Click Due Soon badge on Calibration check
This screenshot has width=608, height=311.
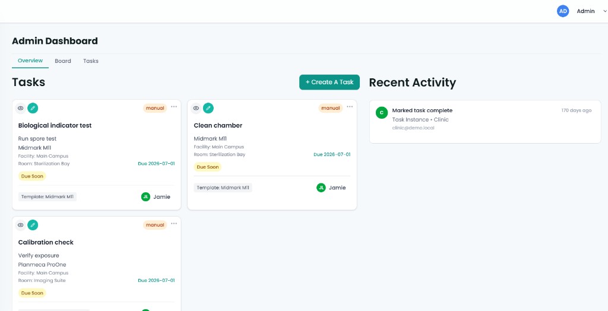coord(32,293)
